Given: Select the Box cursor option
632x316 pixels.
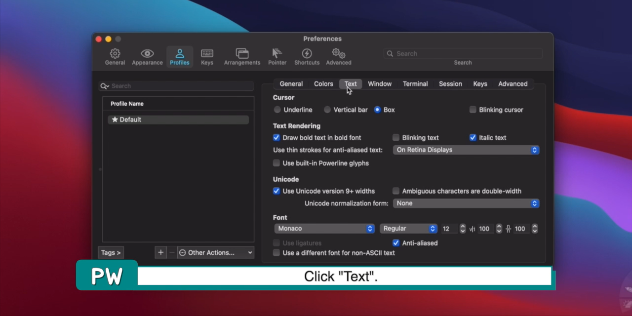Looking at the screenshot, I should pyautogui.click(x=377, y=110).
